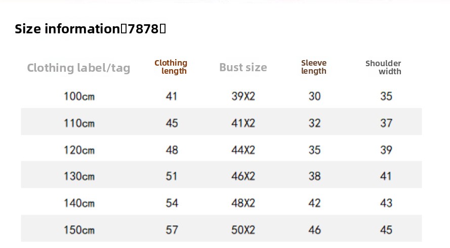Select the "Shoulder width" column header
This screenshot has height=248, width=450.
point(384,67)
